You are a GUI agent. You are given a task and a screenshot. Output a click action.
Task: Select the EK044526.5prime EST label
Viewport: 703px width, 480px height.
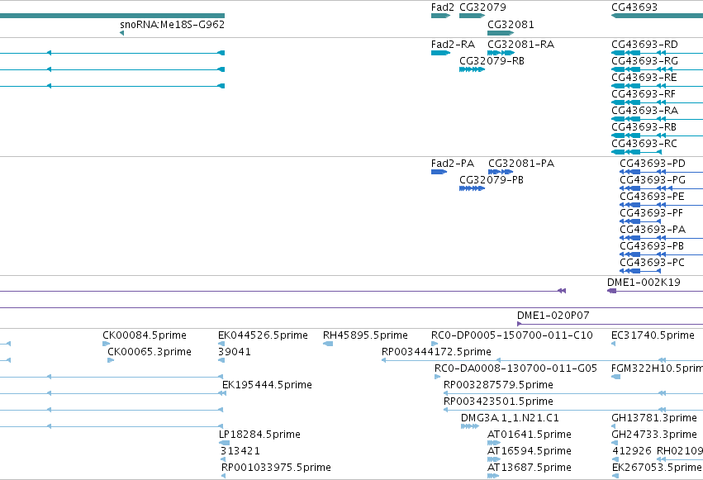(263, 335)
